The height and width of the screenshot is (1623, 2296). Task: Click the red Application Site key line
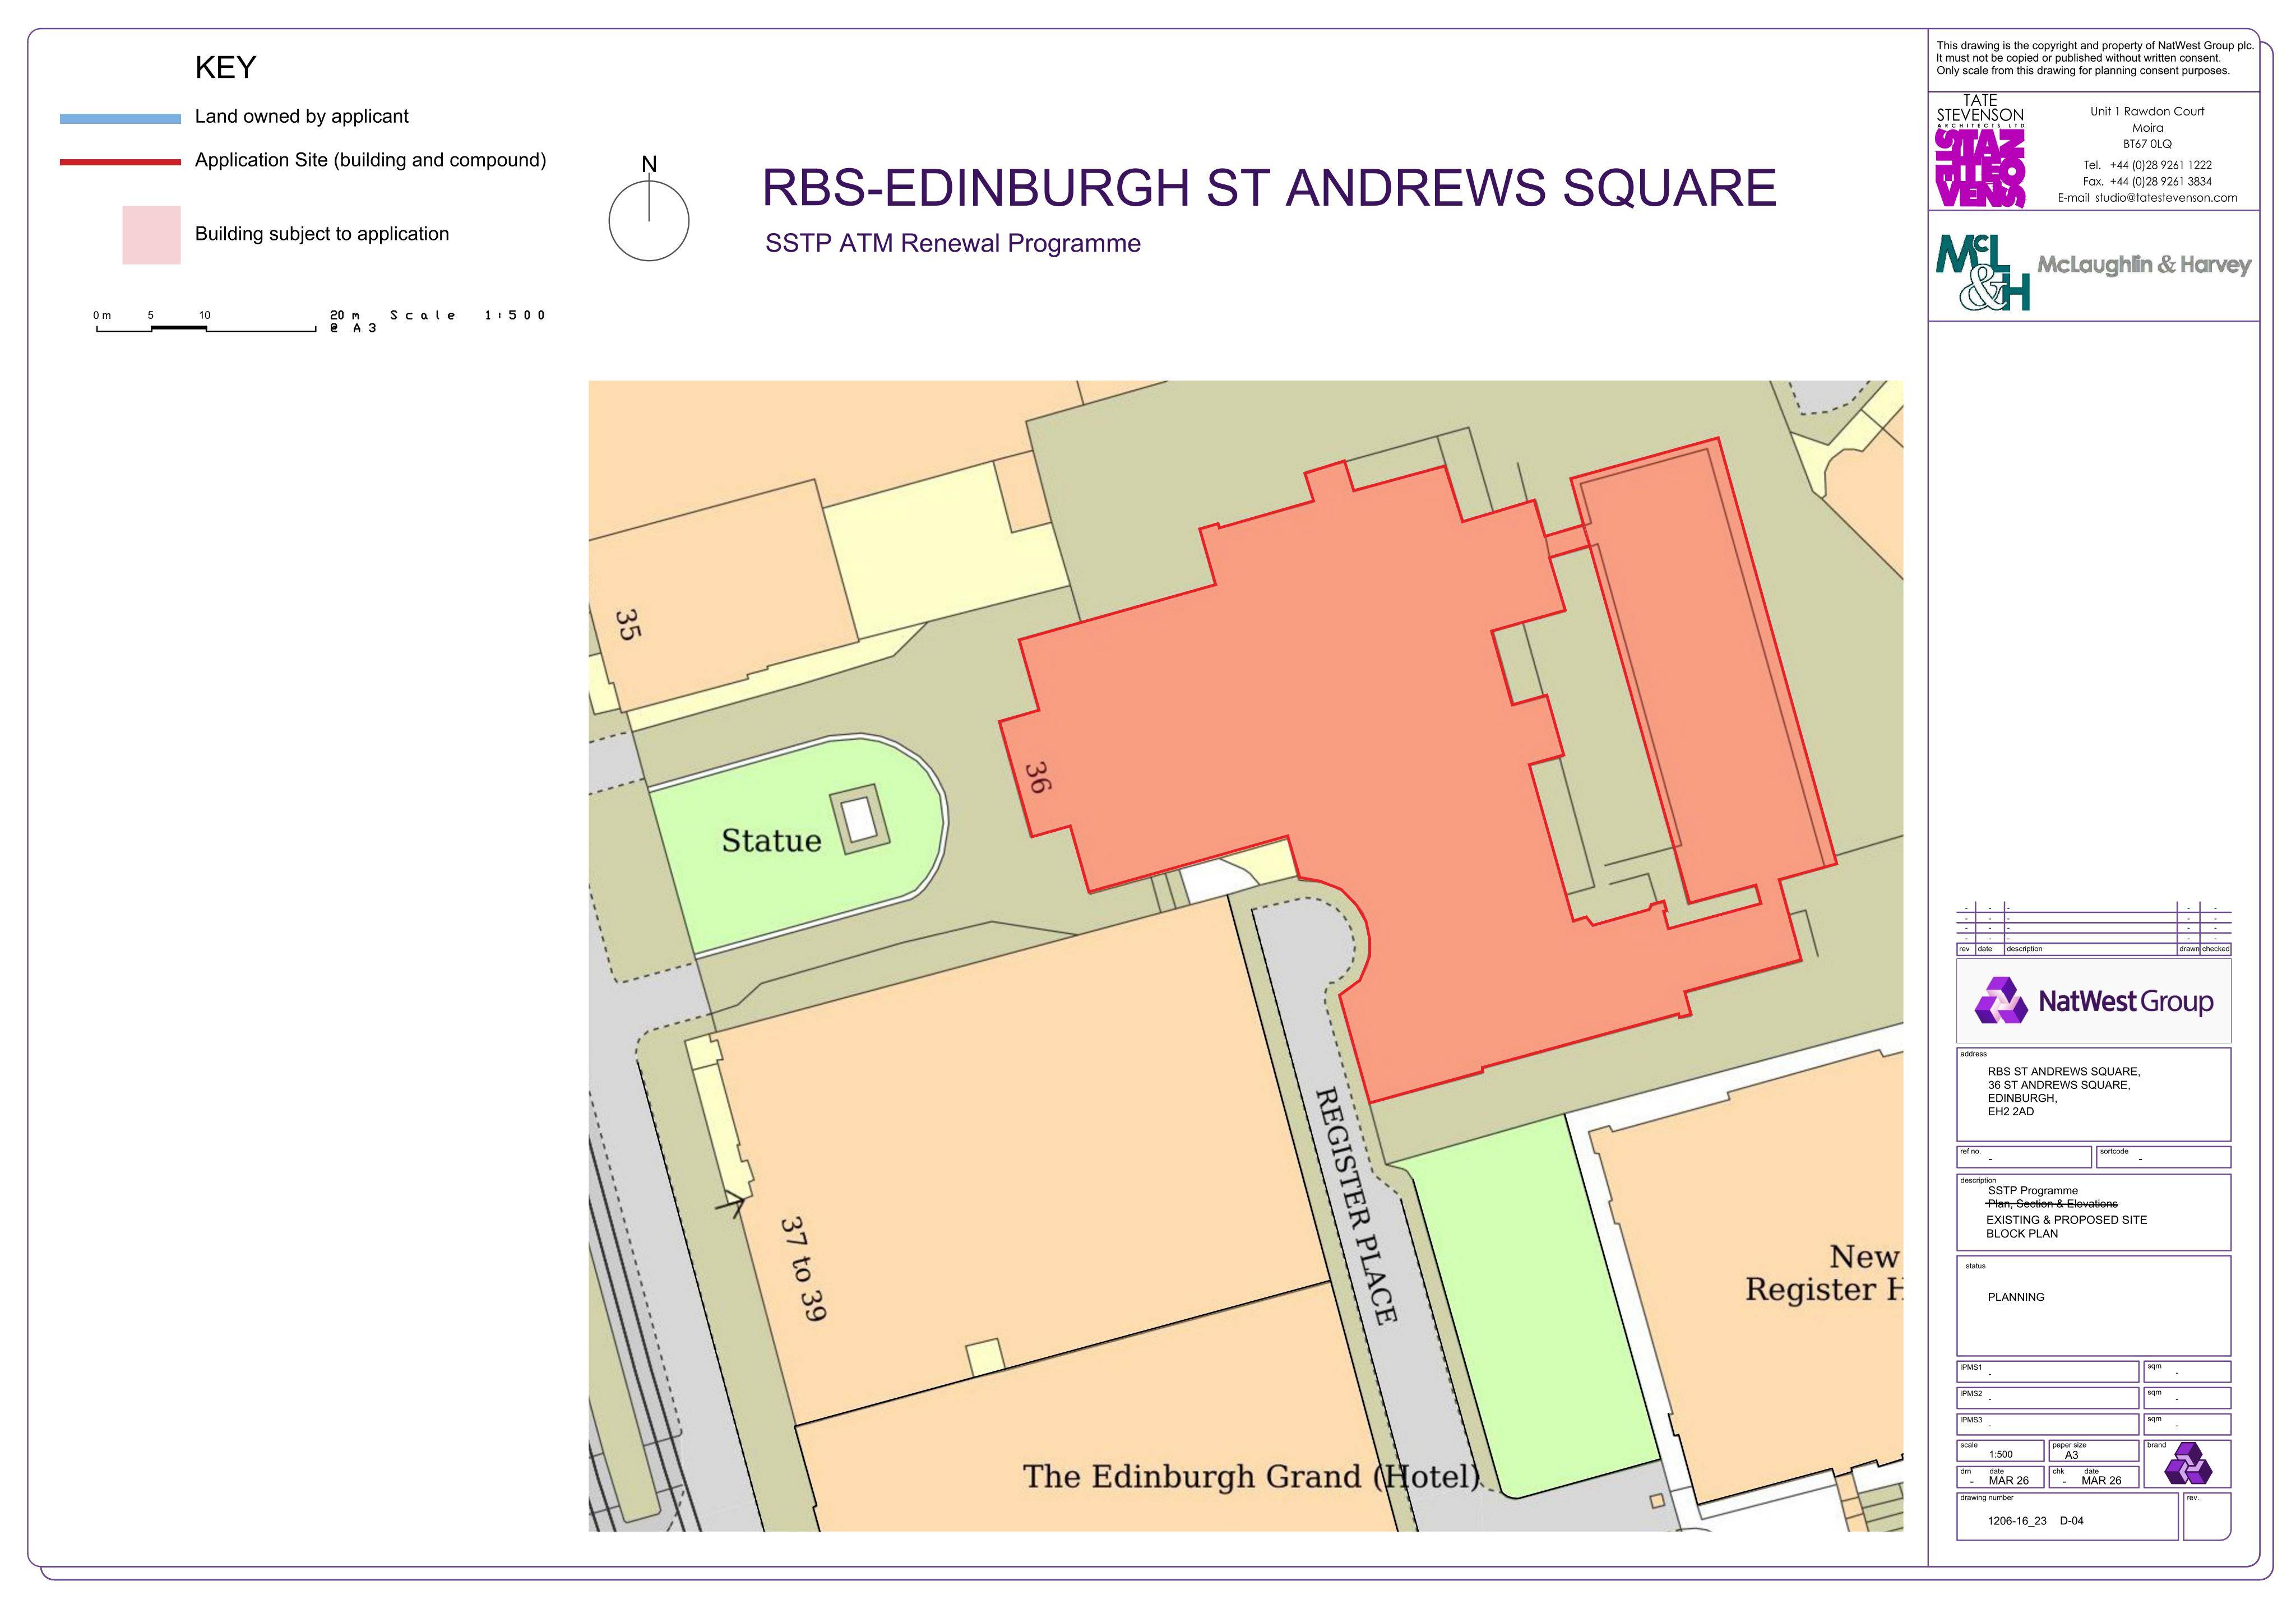(x=120, y=161)
